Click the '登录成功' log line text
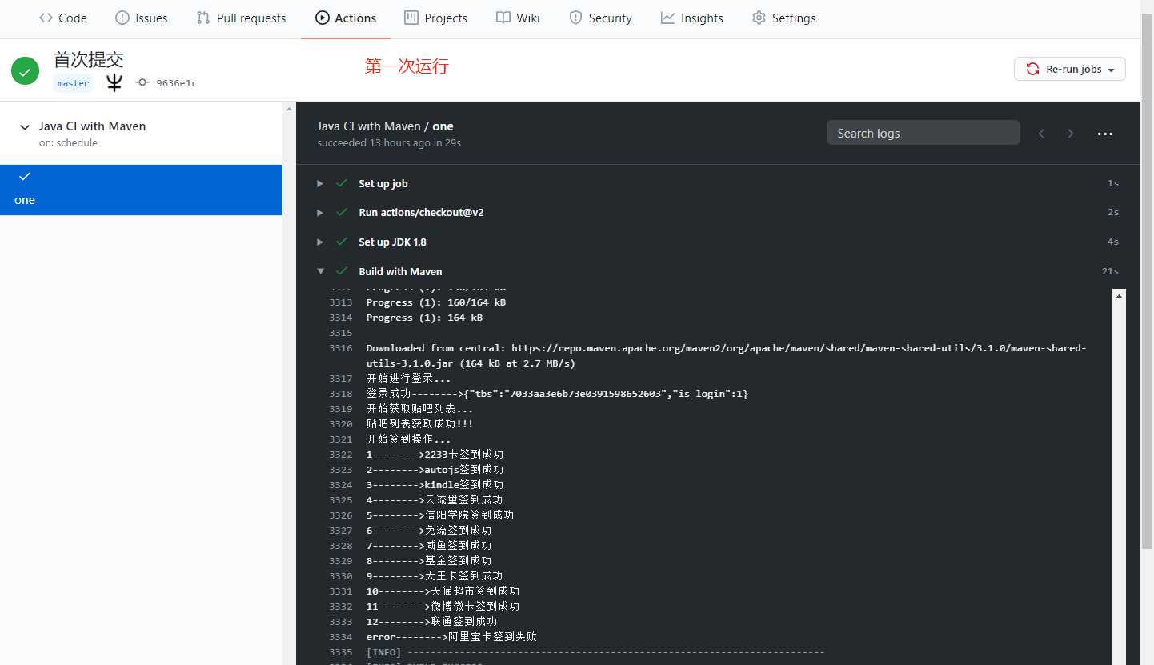Image resolution: width=1154 pixels, height=665 pixels. (x=557, y=394)
